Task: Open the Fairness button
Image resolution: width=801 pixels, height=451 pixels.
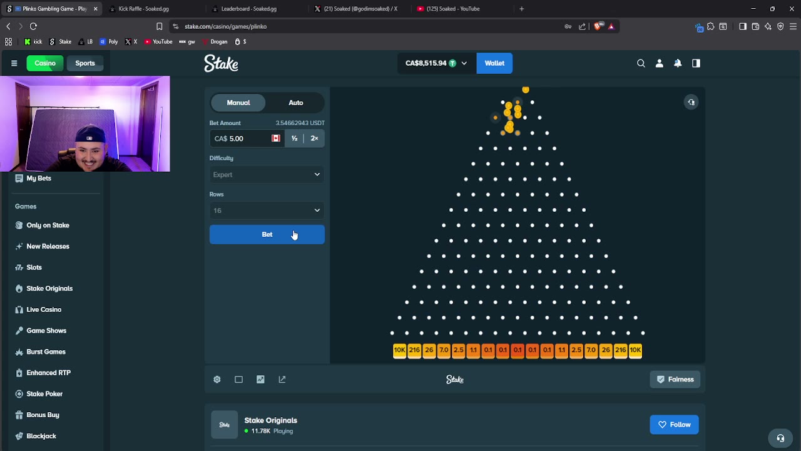Action: tap(675, 380)
